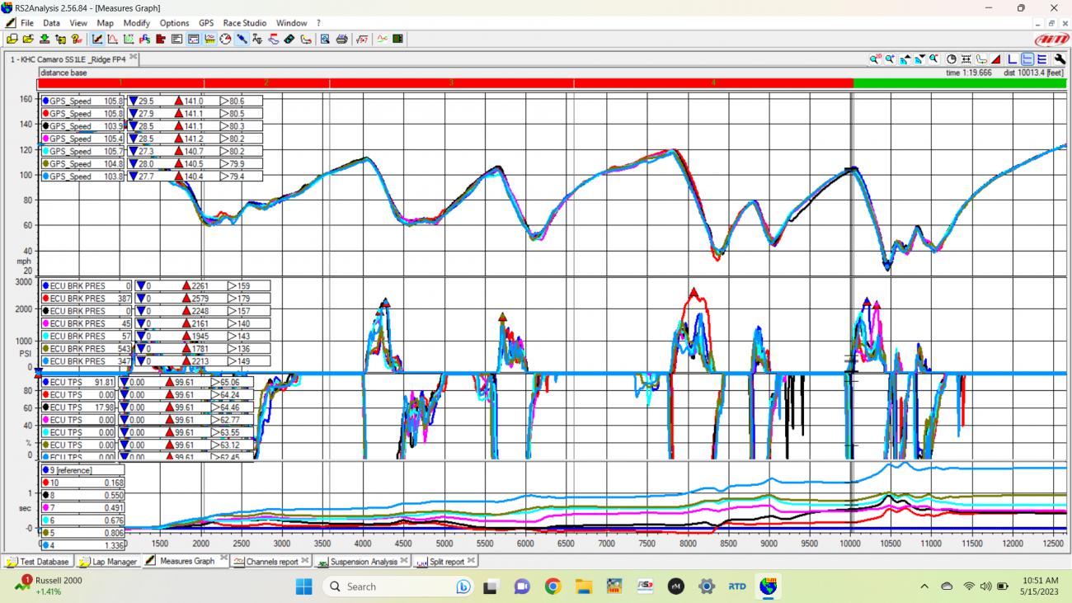Toggle the snap to laps grid icon

click(x=966, y=59)
